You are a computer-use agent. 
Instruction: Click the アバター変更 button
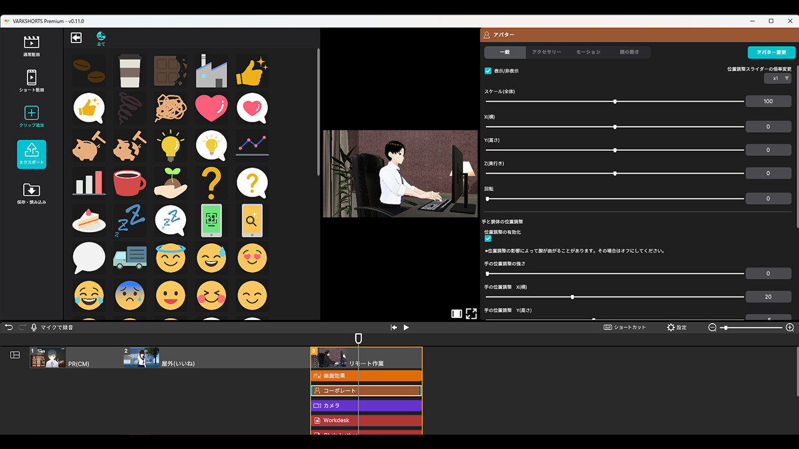coord(771,52)
